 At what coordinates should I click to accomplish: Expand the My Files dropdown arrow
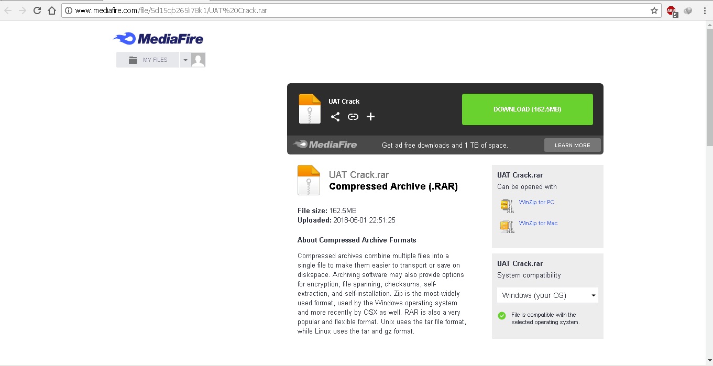click(185, 60)
